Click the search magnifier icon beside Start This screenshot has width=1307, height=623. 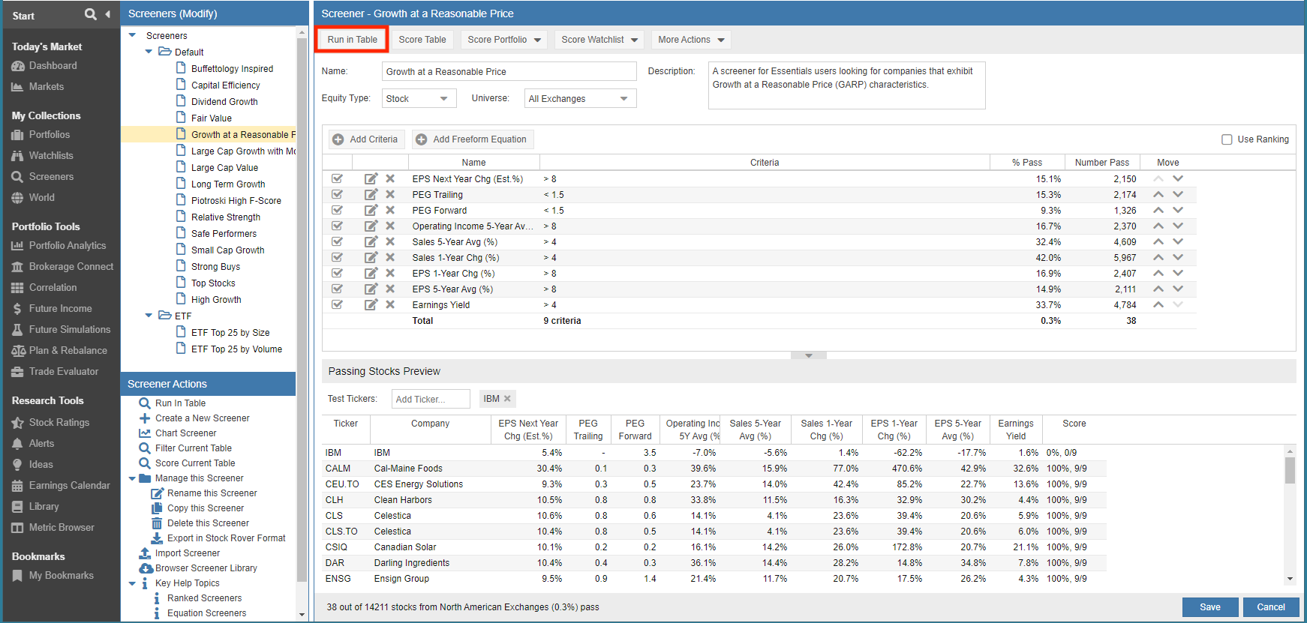click(x=91, y=14)
